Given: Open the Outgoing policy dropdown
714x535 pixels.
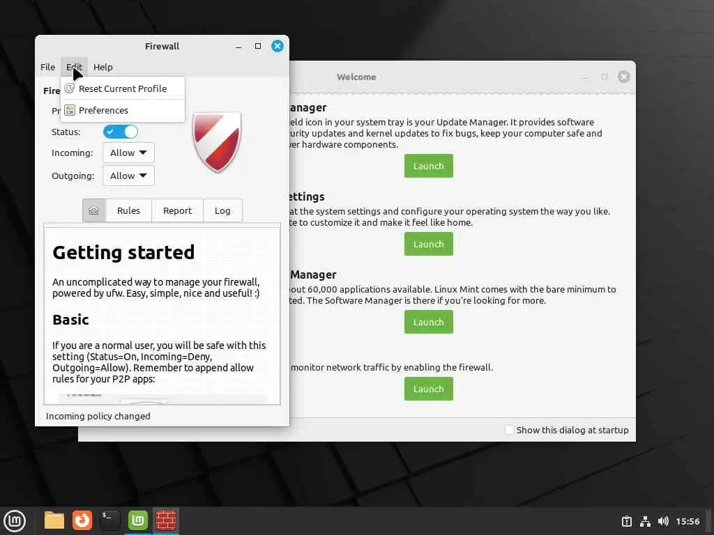Looking at the screenshot, I should point(128,176).
